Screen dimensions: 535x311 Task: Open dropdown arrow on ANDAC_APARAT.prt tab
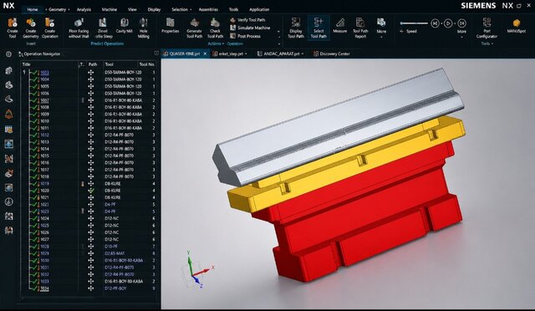click(303, 54)
